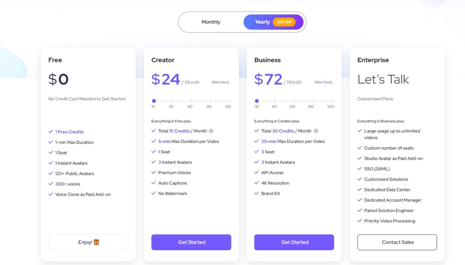Click info icon beside Business 30 Credits
This screenshot has height=265, width=465.
[x=316, y=131]
